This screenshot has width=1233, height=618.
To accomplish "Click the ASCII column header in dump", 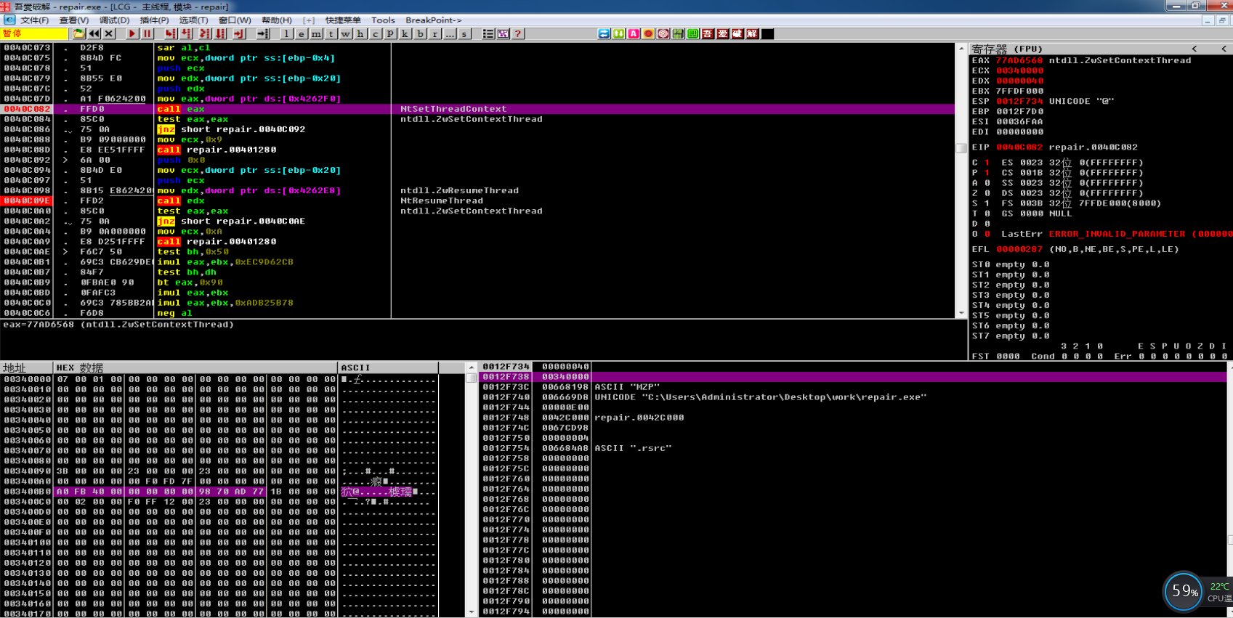I will 388,367.
